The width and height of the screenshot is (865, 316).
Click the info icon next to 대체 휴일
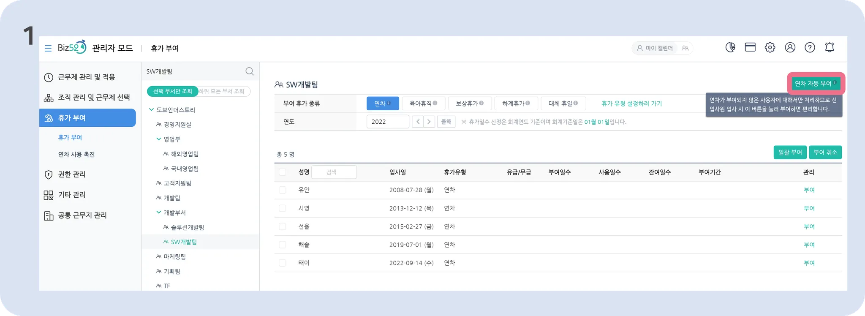pos(576,103)
